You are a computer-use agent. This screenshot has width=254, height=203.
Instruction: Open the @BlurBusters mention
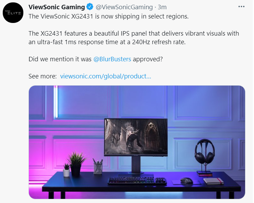[x=112, y=59]
